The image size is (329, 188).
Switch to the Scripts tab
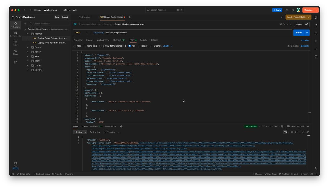tap(143, 40)
